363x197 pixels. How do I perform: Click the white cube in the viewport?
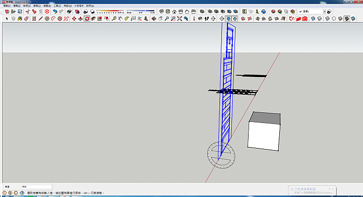pyautogui.click(x=264, y=132)
